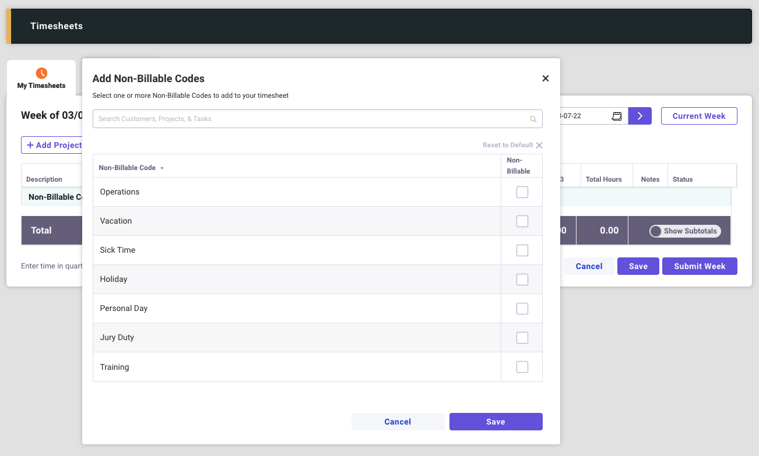This screenshot has width=759, height=456.
Task: Check the Vacation checkbox
Action: click(522, 221)
